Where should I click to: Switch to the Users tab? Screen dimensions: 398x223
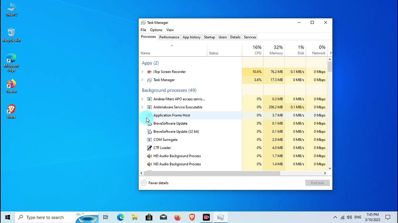223,37
